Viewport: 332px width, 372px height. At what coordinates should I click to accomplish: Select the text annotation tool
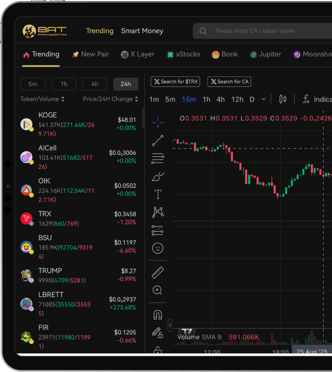[158, 194]
